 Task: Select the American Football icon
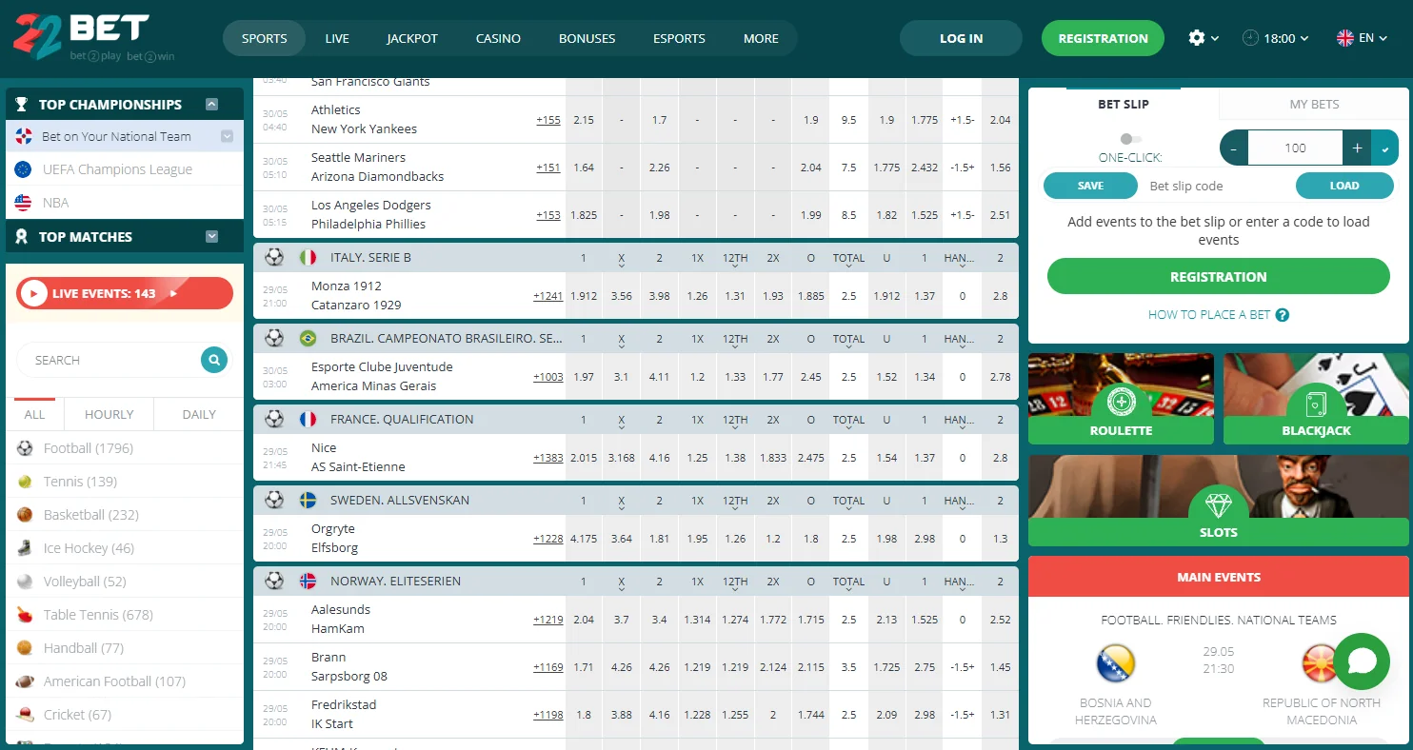[x=26, y=681]
